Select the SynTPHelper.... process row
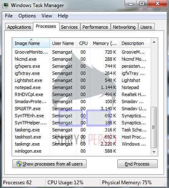Image resolution: width=169 pixels, height=188 pixels. (x=81, y=123)
